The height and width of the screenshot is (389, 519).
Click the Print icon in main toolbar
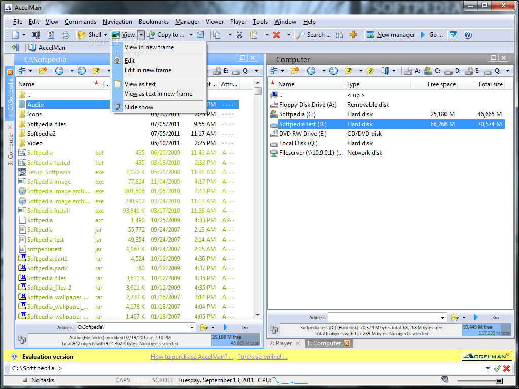65,35
